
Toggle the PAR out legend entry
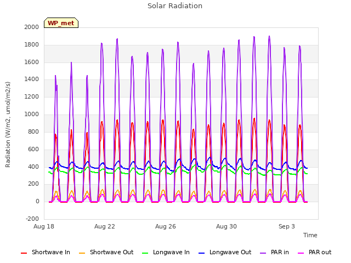(314, 252)
